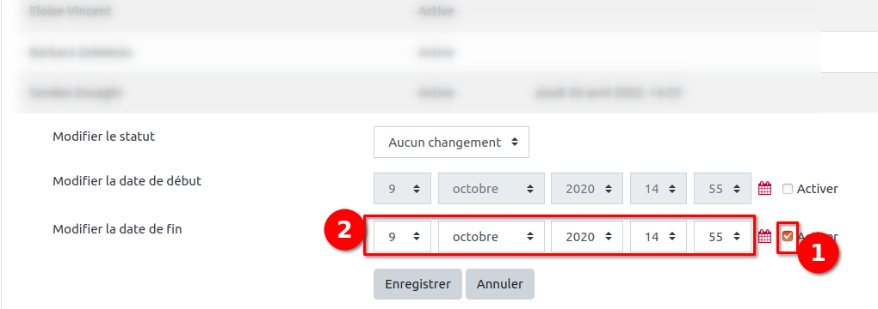This screenshot has width=878, height=309.
Task: Open start date day dropdown
Action: pos(403,188)
